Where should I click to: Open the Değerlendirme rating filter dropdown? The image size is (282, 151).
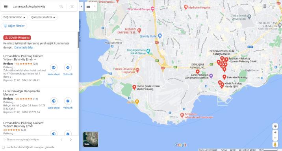tap(14, 17)
